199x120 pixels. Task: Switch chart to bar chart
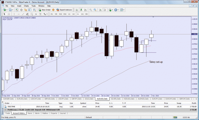pos(77,10)
